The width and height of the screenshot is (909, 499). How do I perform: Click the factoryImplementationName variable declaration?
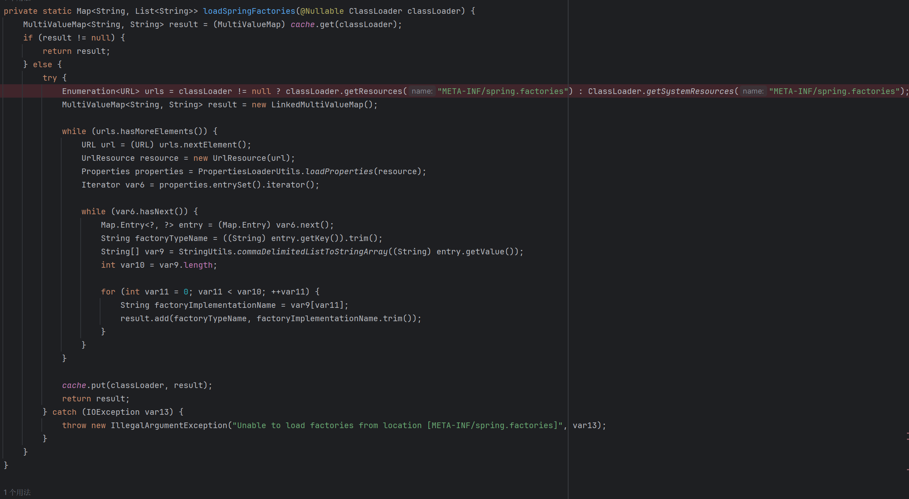coord(215,305)
